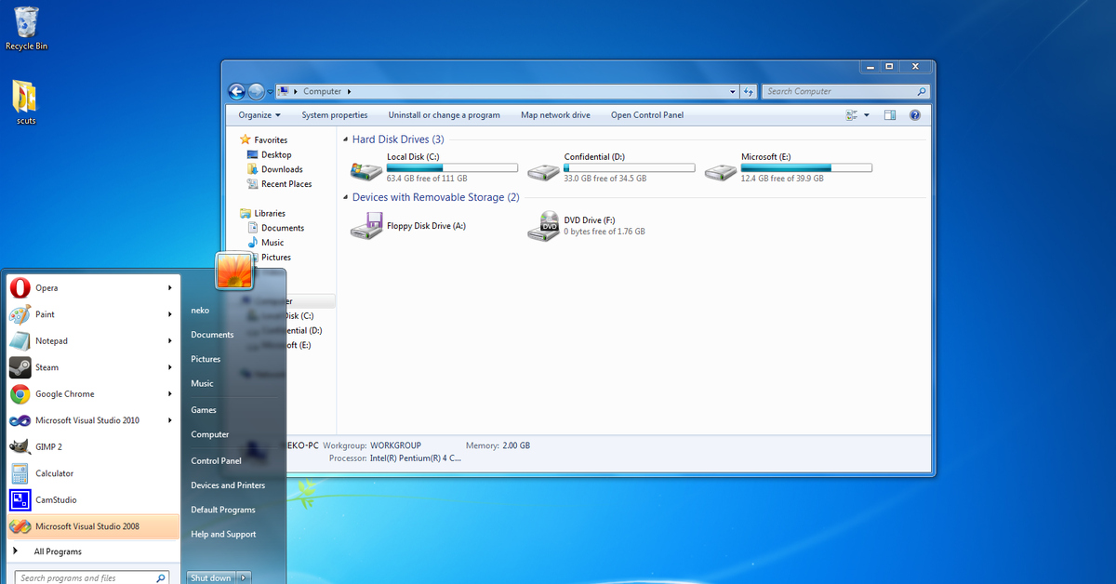Open All Programs list
The image size is (1116, 584).
pyautogui.click(x=58, y=551)
